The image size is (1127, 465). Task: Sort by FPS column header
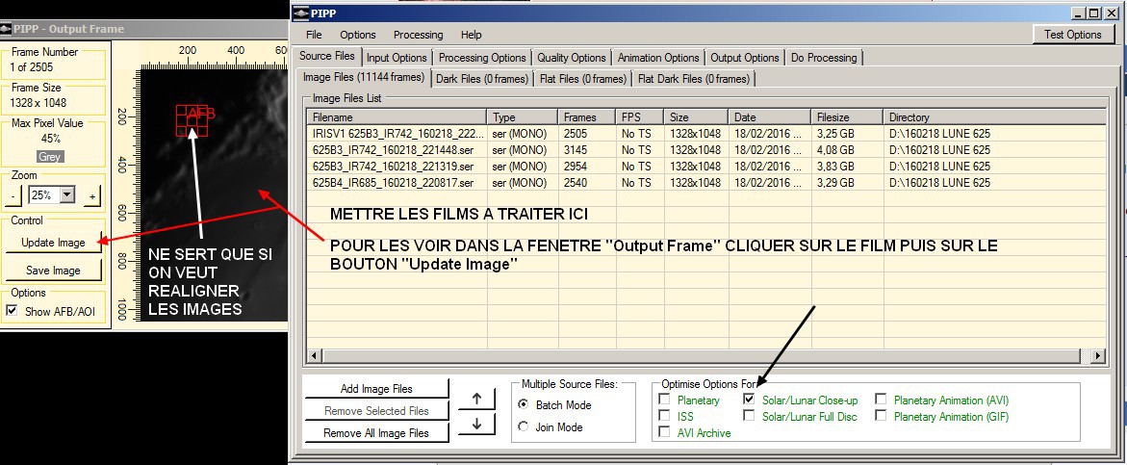640,117
